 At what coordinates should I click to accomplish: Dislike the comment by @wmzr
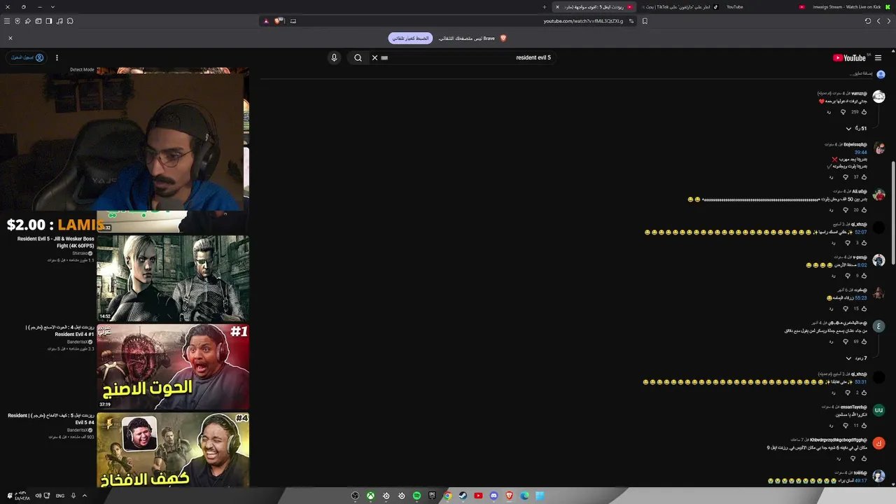(843, 112)
